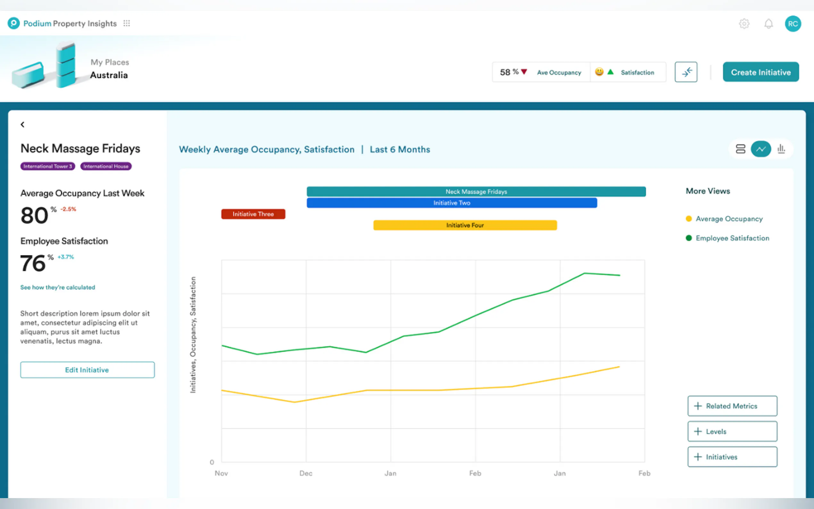The image size is (814, 509).
Task: Select the International House tag
Action: point(106,166)
